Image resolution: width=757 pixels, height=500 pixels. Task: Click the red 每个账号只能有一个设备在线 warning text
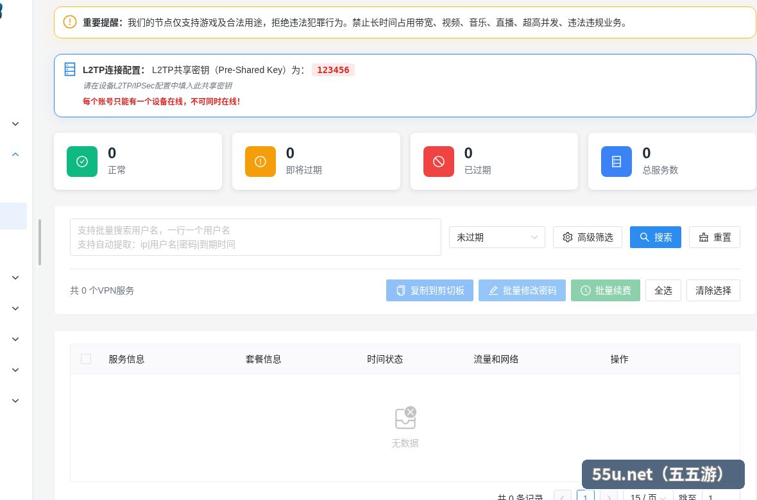[161, 101]
